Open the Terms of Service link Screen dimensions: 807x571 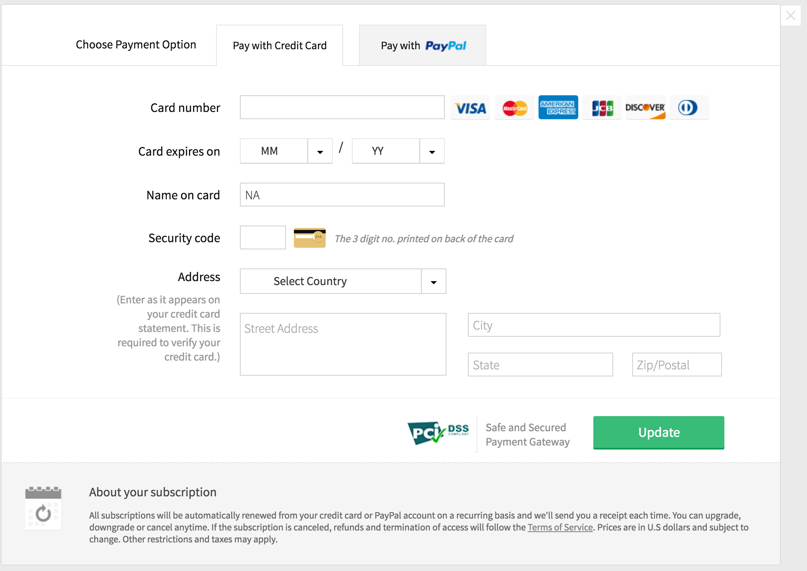click(x=560, y=527)
